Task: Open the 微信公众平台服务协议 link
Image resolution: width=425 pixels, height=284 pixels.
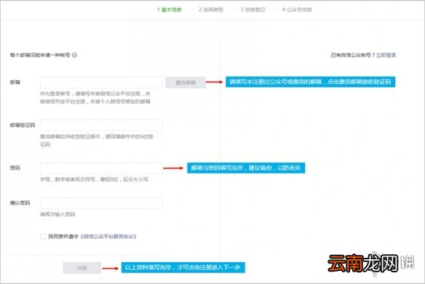Action: click(x=108, y=237)
